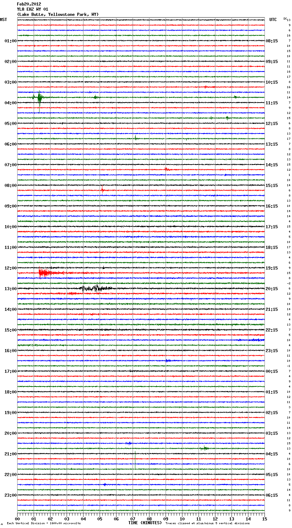The width and height of the screenshot is (292, 528).
Task: Click the blue event below 16:00 near minute 9
Action: coord(169,361)
